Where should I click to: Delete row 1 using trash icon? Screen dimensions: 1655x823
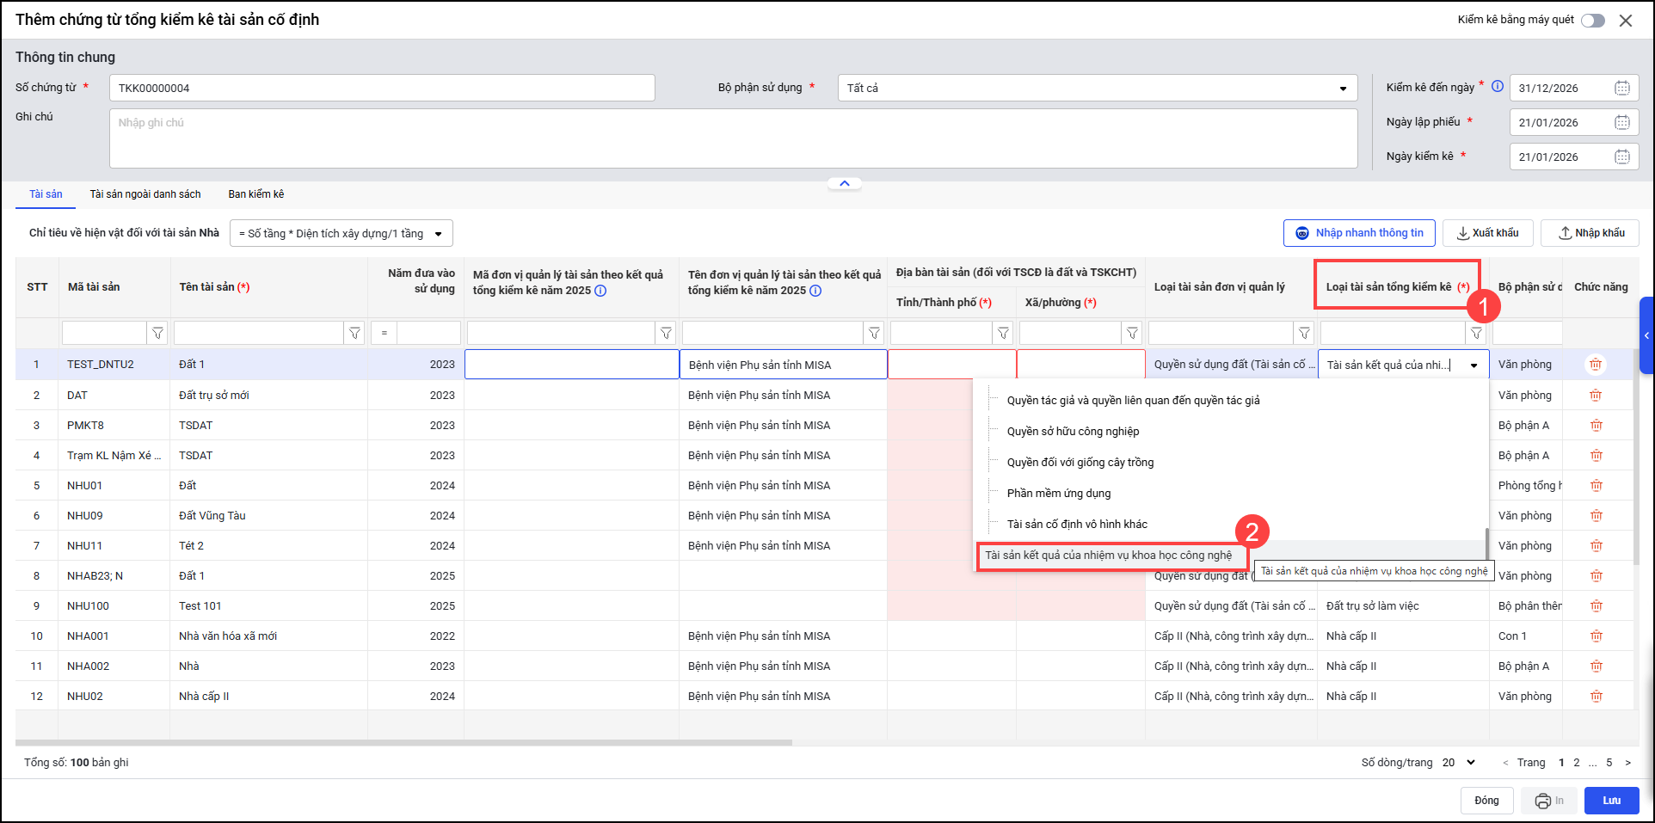pyautogui.click(x=1596, y=365)
